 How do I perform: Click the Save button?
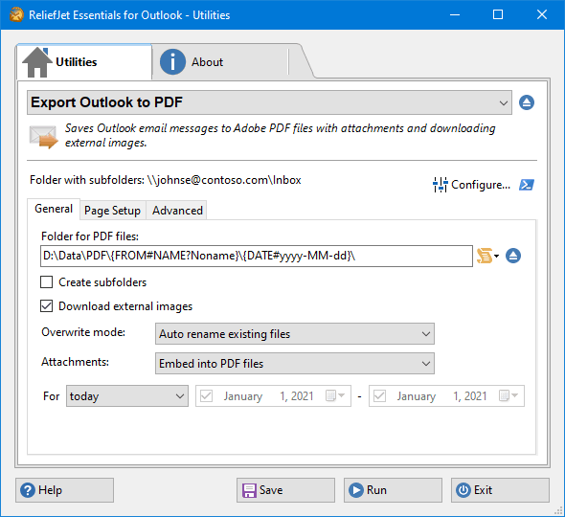click(285, 490)
